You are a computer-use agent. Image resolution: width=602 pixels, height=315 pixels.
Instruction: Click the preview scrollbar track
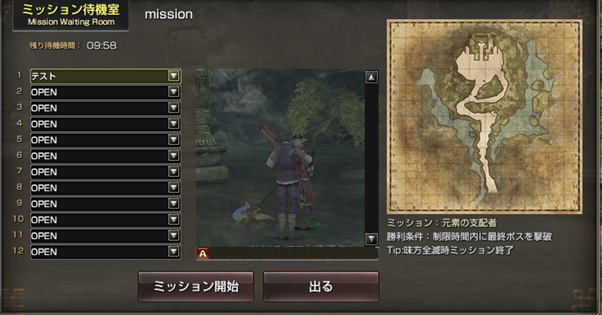pos(371,158)
